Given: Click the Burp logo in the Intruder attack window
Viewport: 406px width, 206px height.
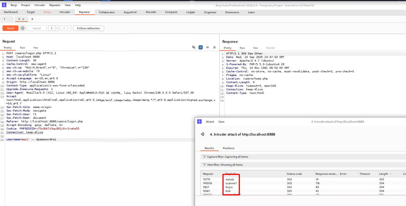Looking at the screenshot, I should coord(199,122).
